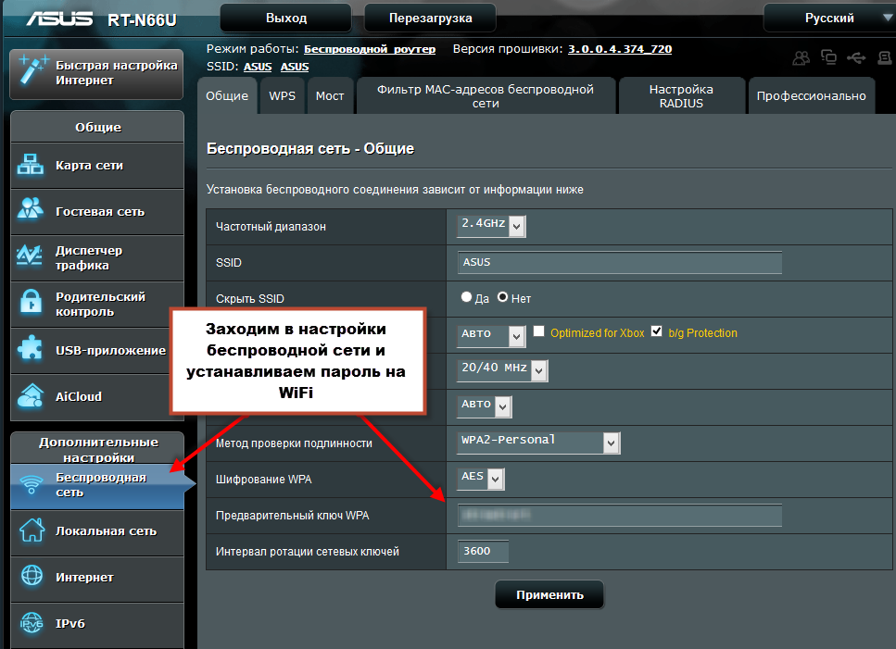Image resolution: width=896 pixels, height=649 pixels.
Task: Open Гостевая сеть menu item
Action: 97,212
